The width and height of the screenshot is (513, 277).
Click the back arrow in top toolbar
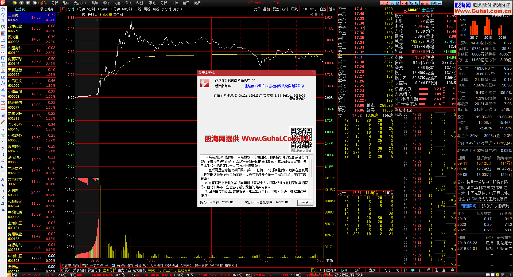pyautogui.click(x=21, y=3)
